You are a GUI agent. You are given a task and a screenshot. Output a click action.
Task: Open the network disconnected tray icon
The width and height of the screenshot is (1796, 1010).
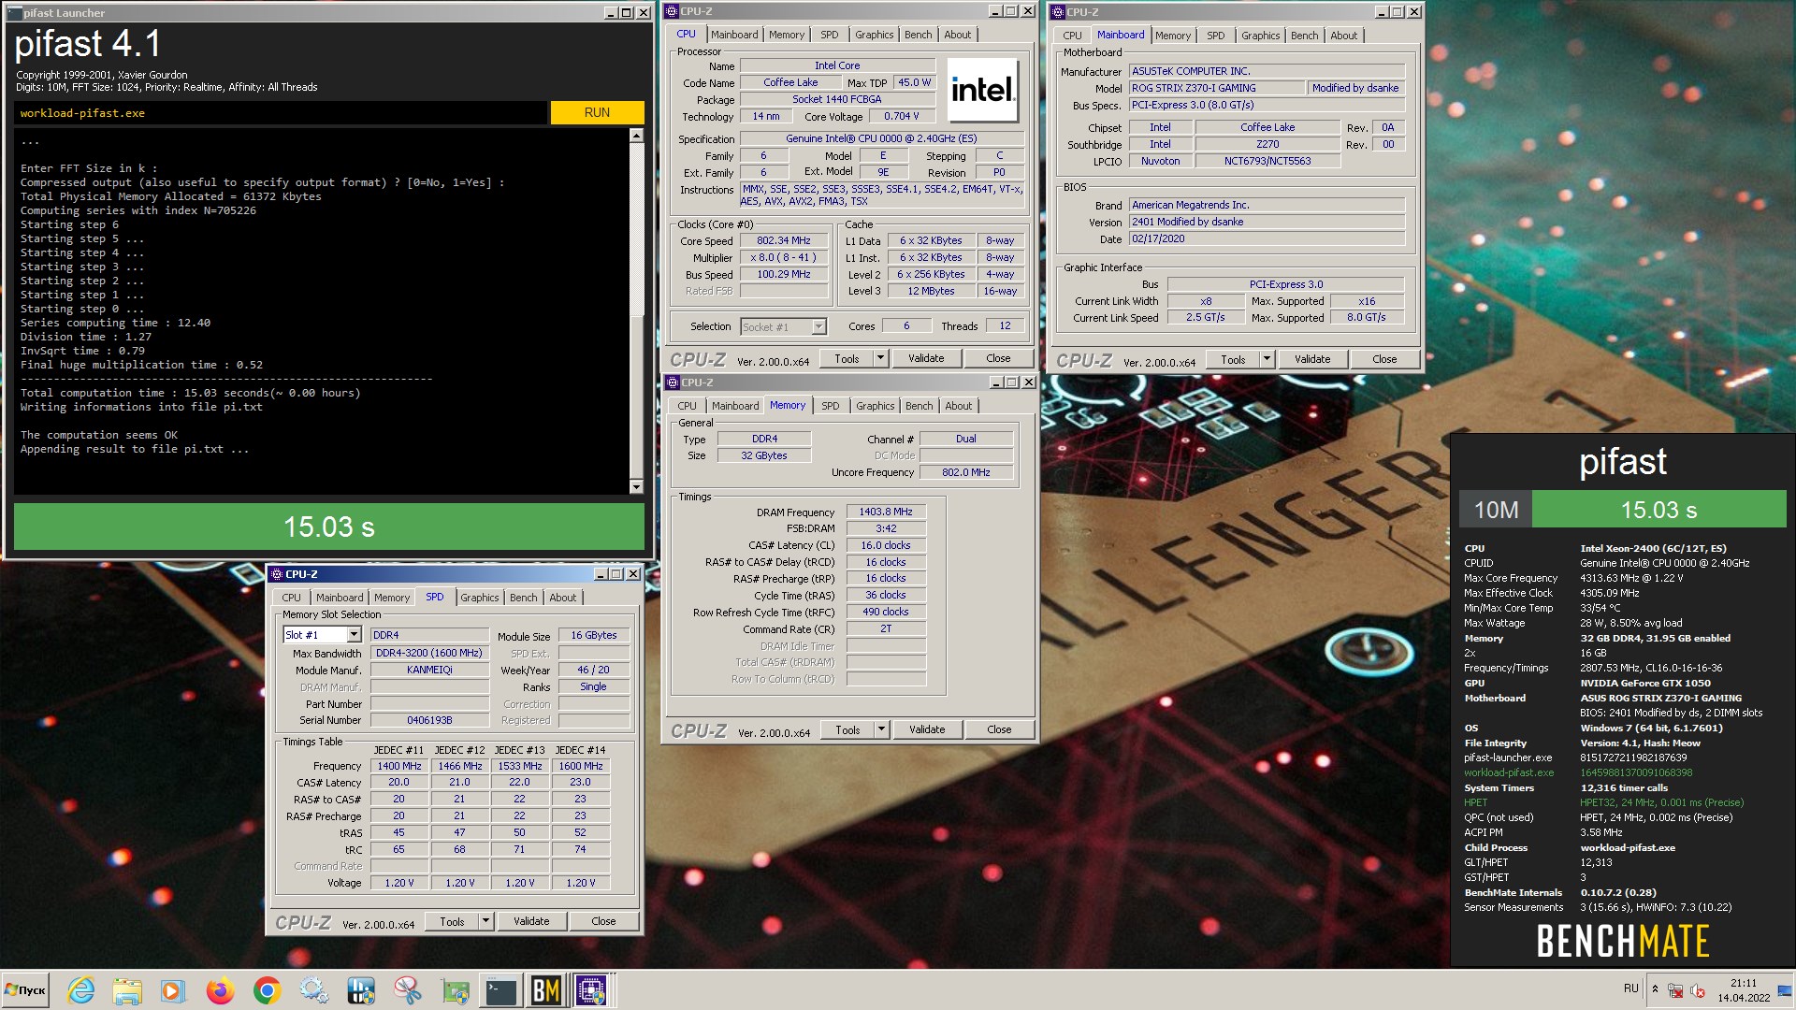point(1676,990)
